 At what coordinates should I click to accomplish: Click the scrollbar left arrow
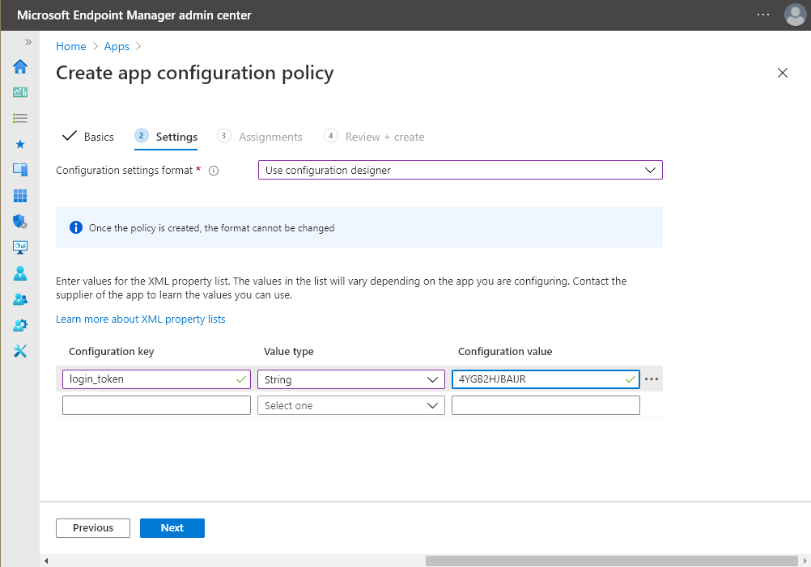(47, 561)
